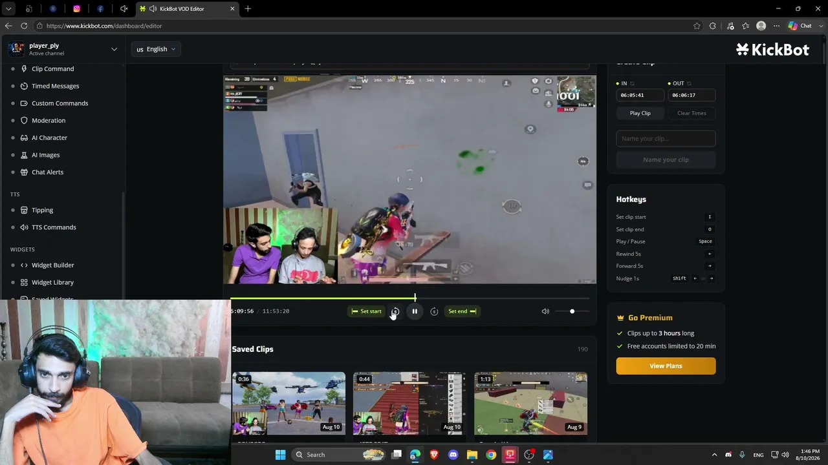Viewport: 828px width, 465px height.
Task: Open the browser favorites list icon
Action: point(746,26)
